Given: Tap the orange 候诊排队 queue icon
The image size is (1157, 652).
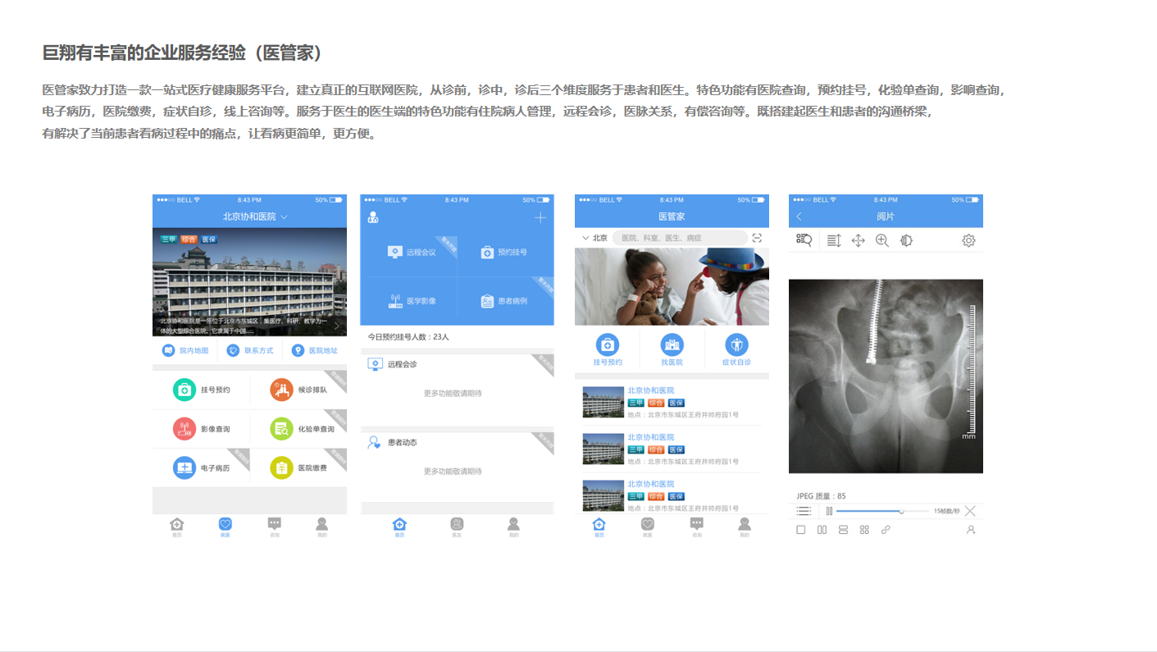Looking at the screenshot, I should (x=281, y=390).
